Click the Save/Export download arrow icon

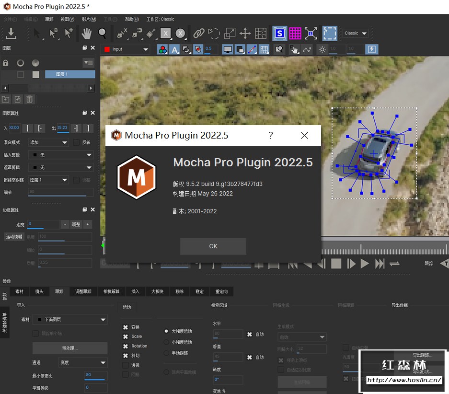(11, 33)
